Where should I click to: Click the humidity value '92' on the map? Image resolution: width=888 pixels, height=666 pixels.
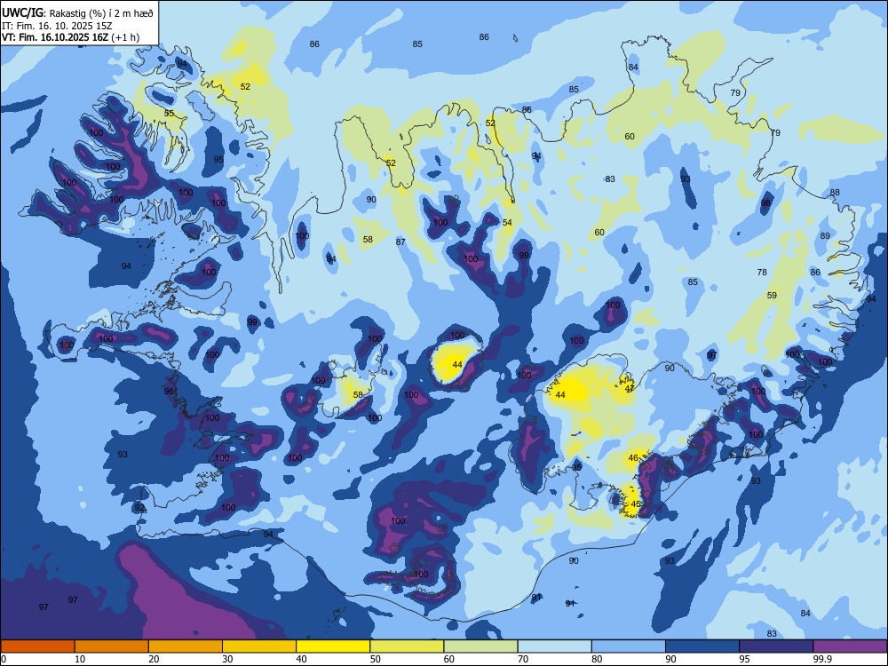pyautogui.click(x=139, y=508)
